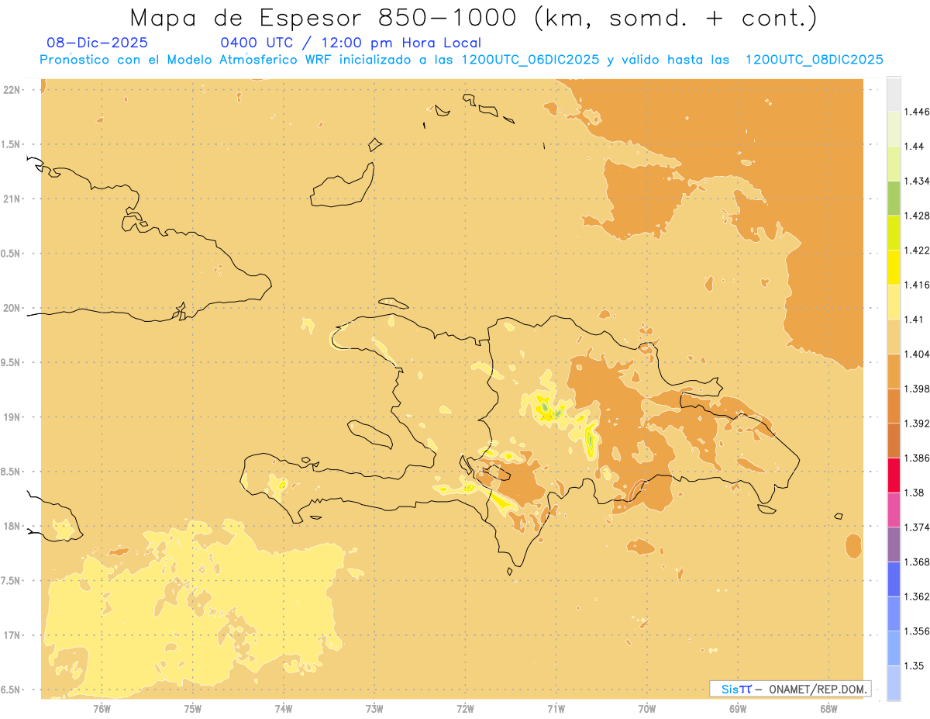
Task: Click the latitude label '1.5N'
Action: pos(11,144)
